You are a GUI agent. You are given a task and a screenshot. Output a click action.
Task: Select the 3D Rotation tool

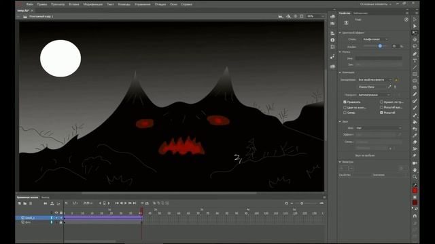415,39
